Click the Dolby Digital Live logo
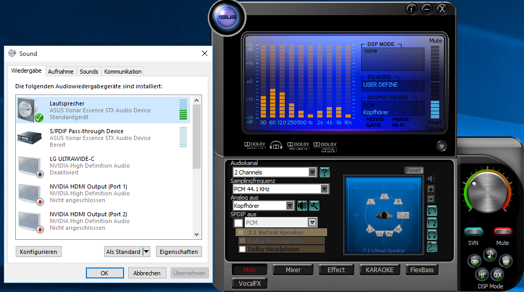This screenshot has width=524, height=292. [x=254, y=145]
